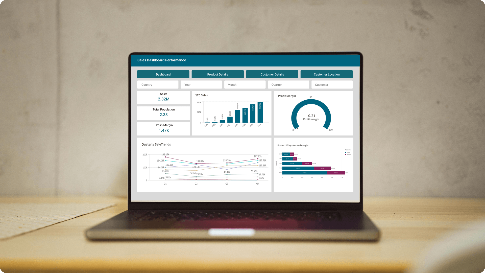
Task: Click the Dashboard tab
Action: tap(163, 74)
